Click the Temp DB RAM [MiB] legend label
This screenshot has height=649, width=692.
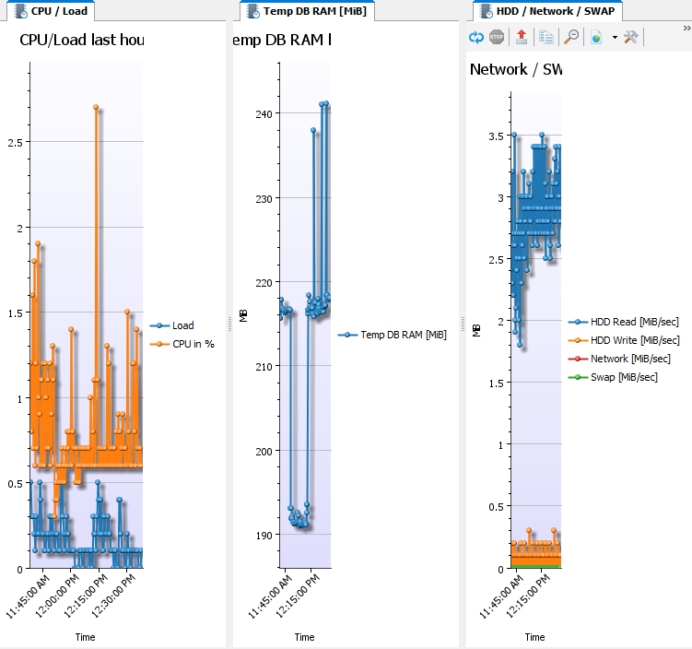403,336
